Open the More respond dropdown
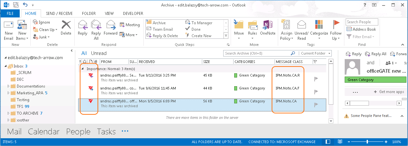 pyautogui.click(x=129, y=35)
